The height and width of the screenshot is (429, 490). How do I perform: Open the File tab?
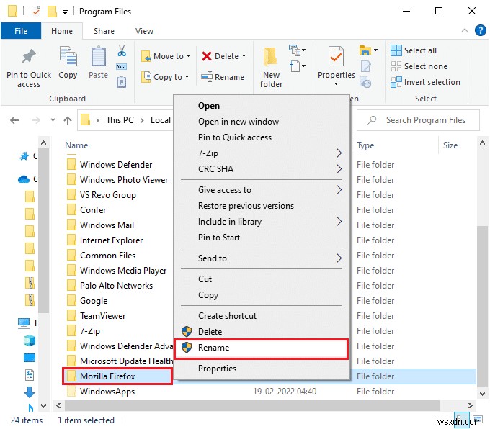point(21,31)
